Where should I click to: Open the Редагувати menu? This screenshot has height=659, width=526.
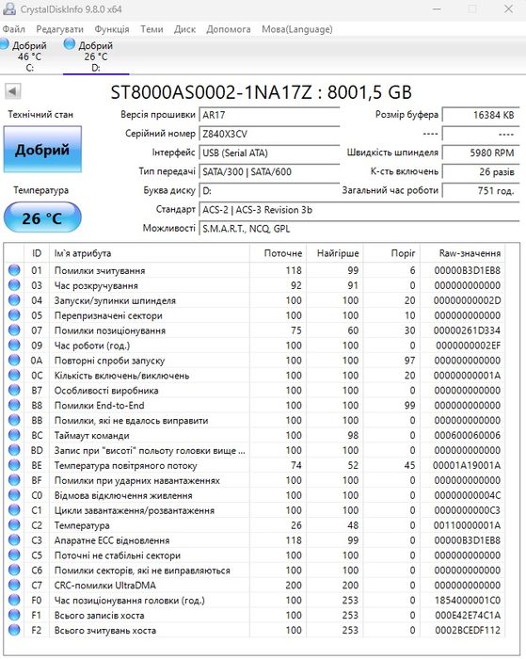click(x=59, y=29)
